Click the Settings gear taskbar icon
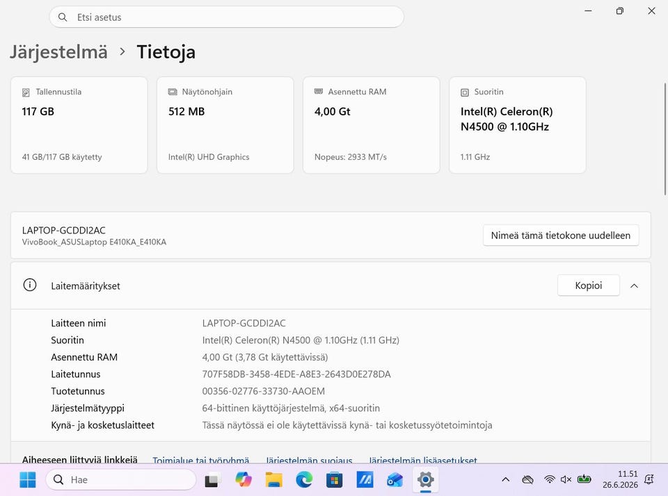The image size is (668, 496). 425,480
